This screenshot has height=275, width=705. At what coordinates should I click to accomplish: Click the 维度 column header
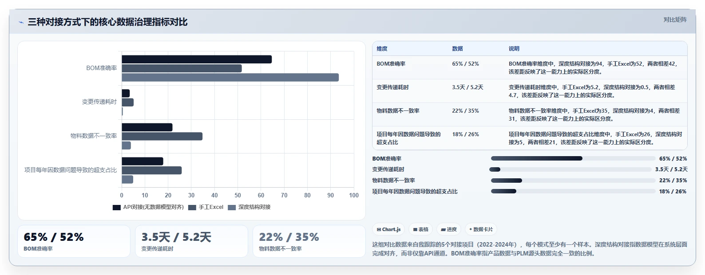[382, 49]
